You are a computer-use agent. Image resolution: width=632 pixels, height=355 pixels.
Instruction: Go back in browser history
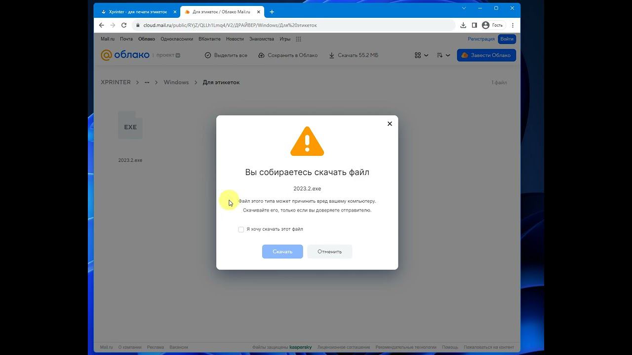[x=101, y=25]
